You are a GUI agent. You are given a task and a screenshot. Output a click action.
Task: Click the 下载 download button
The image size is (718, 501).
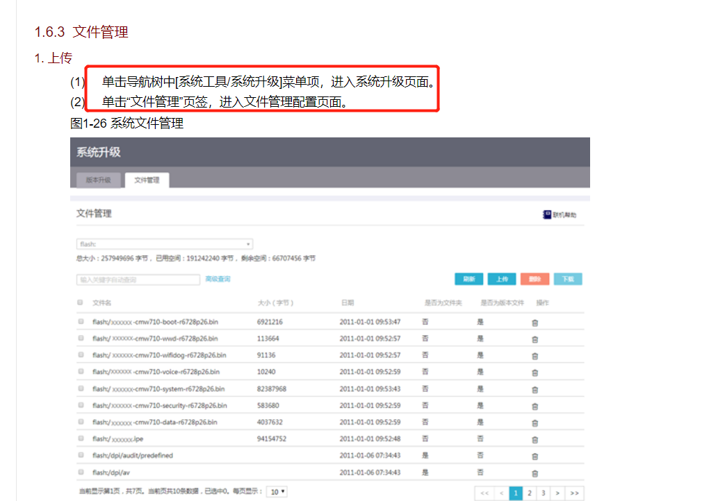pos(568,279)
